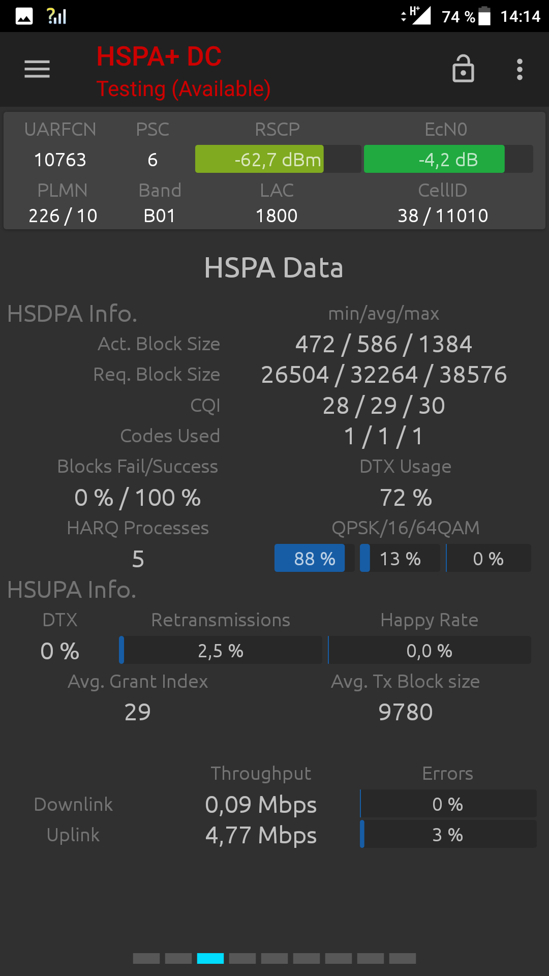Jump to the last page indicator
The width and height of the screenshot is (549, 976).
pos(403,958)
